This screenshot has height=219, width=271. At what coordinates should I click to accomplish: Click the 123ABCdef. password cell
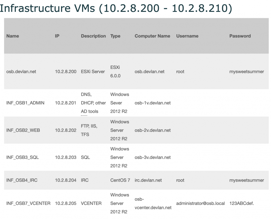[241, 203]
